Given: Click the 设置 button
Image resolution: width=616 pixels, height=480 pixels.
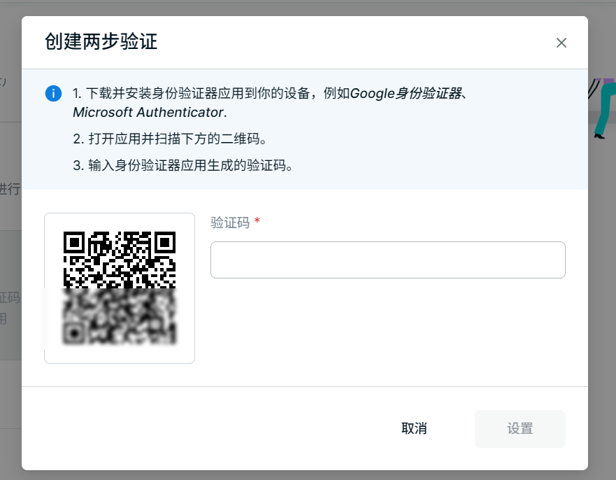Looking at the screenshot, I should (520, 428).
